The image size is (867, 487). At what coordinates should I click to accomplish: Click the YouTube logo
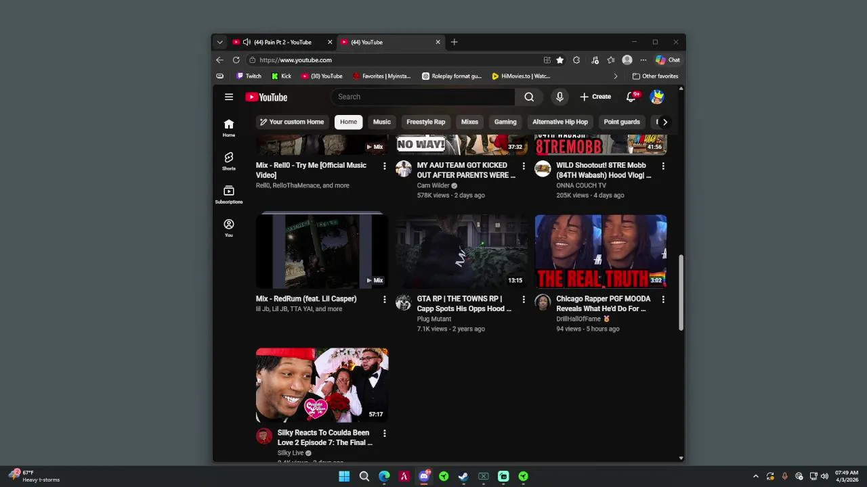pyautogui.click(x=266, y=97)
